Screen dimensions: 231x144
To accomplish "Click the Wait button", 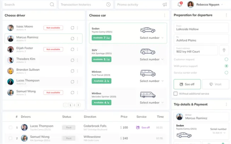I will point(215,84).
